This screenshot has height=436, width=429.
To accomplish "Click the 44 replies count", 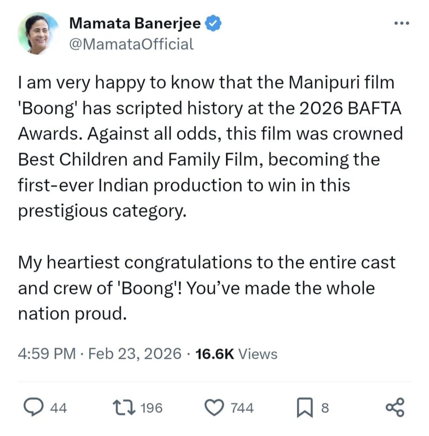I will pyautogui.click(x=58, y=408).
